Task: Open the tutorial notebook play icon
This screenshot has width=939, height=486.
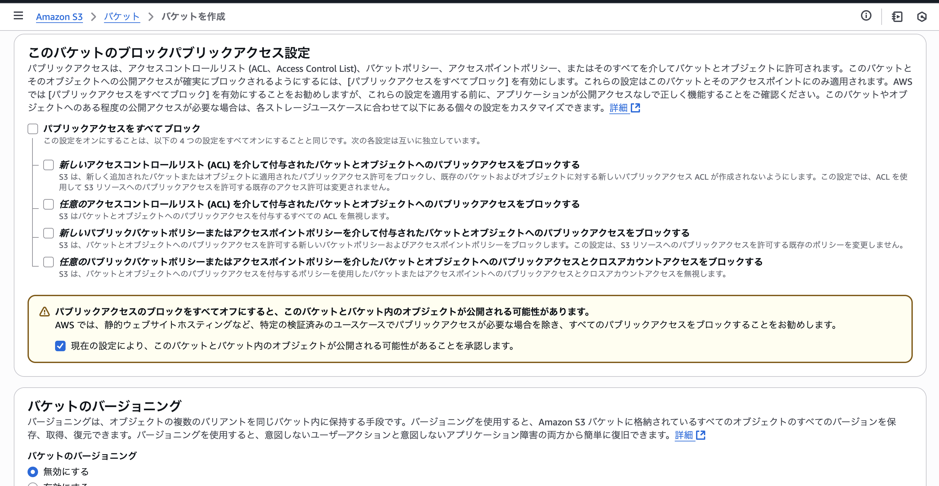Action: pyautogui.click(x=897, y=17)
